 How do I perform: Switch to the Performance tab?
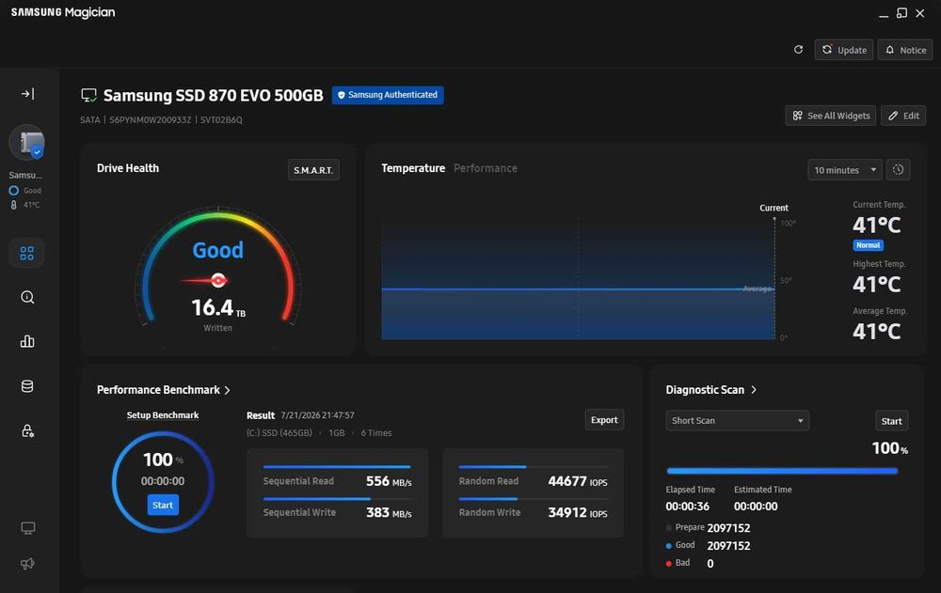point(485,168)
